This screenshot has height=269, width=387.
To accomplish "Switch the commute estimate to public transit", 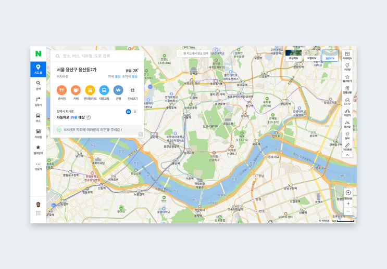I will click(x=135, y=112).
